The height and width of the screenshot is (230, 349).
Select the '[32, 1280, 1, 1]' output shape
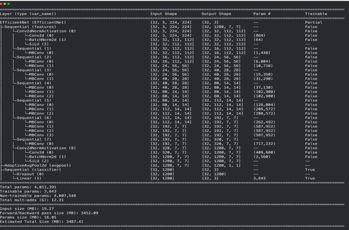[221, 165]
